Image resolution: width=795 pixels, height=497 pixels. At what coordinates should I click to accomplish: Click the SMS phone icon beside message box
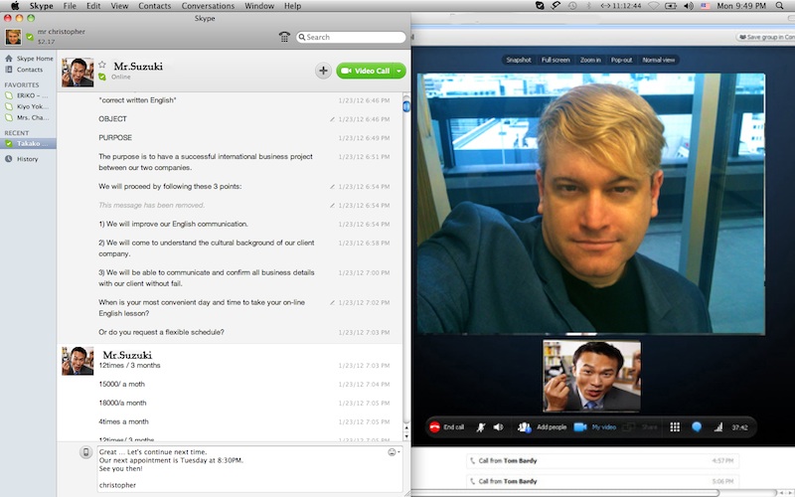(x=85, y=452)
